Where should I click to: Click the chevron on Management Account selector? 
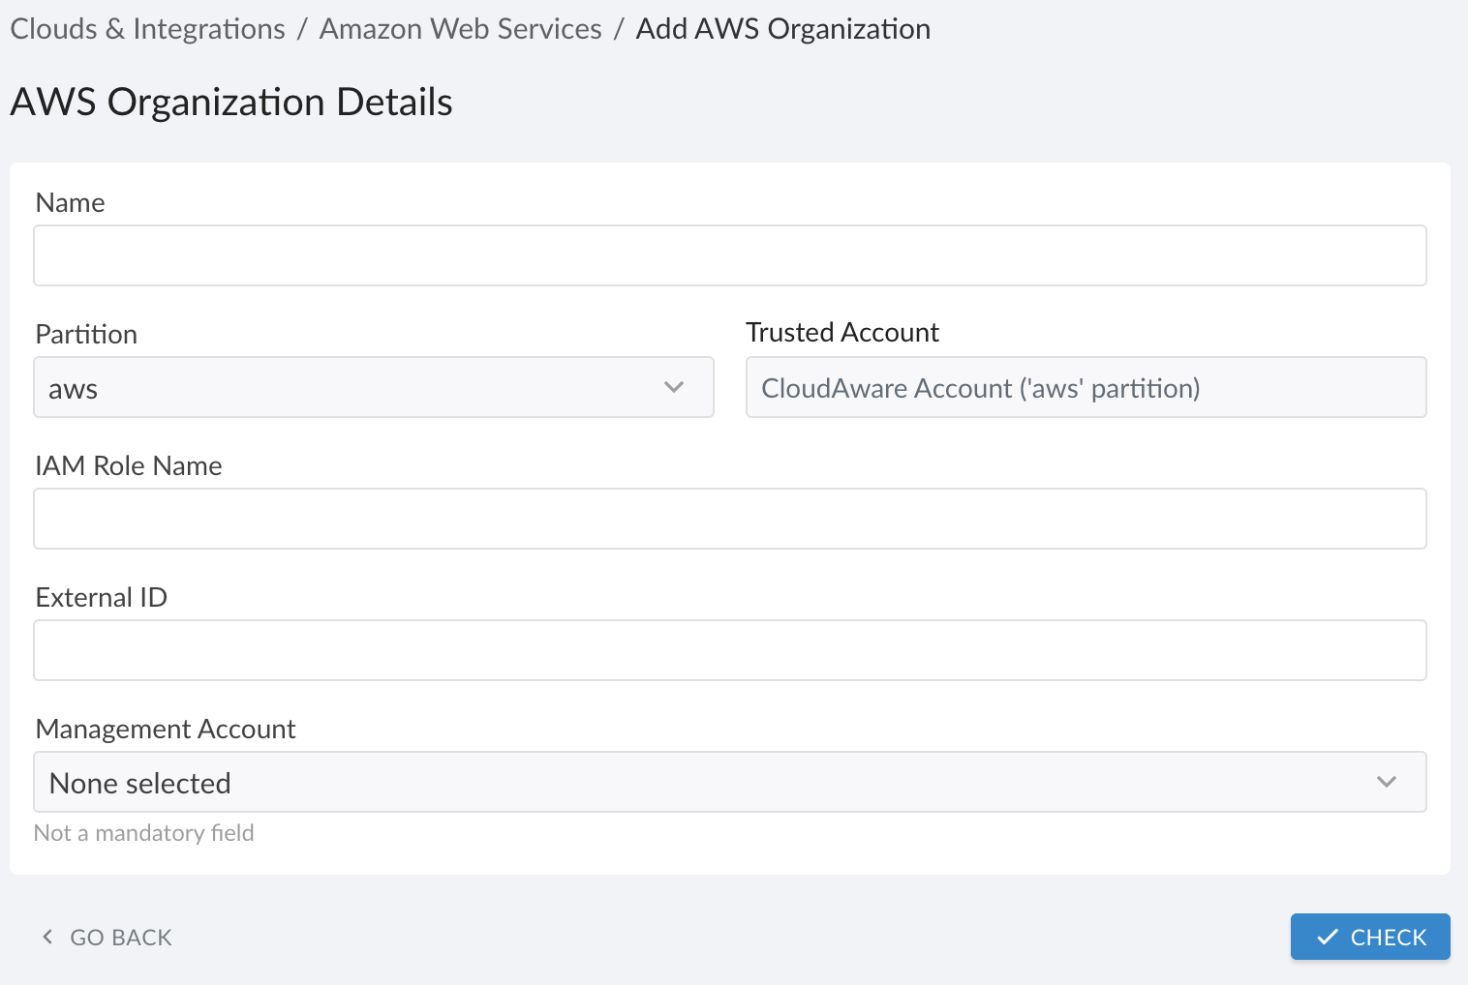tap(1387, 782)
